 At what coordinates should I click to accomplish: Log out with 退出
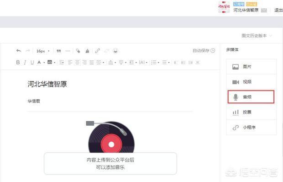(x=278, y=10)
